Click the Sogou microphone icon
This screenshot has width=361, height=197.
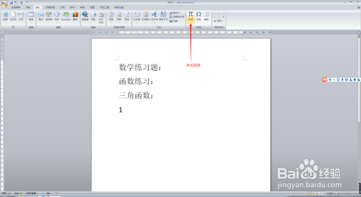tap(342, 80)
